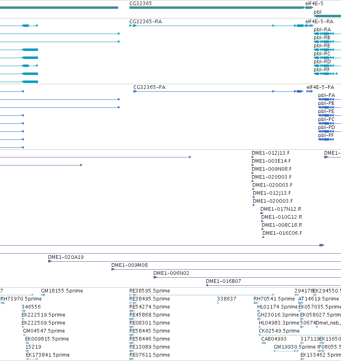Select the 15219 feature label
Image resolution: width=341 pixels, height=361 pixels.
[33, 347]
